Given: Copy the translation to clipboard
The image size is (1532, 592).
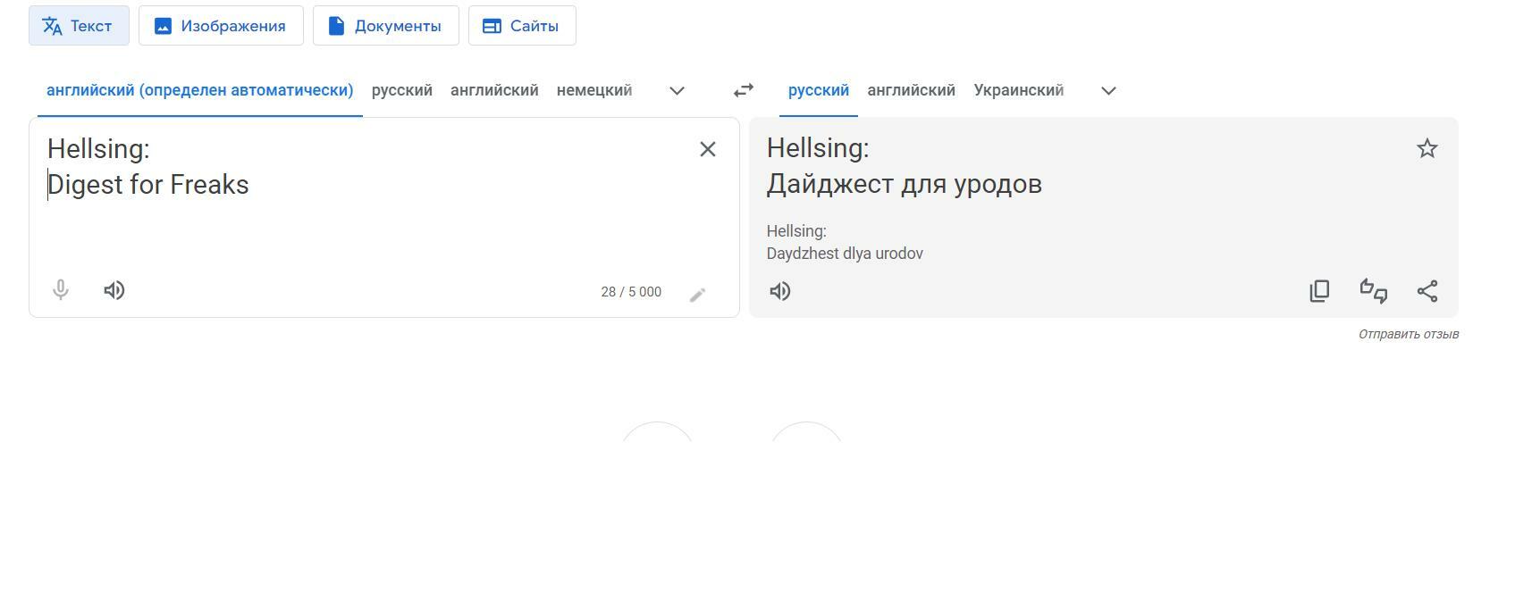Looking at the screenshot, I should pos(1319,291).
